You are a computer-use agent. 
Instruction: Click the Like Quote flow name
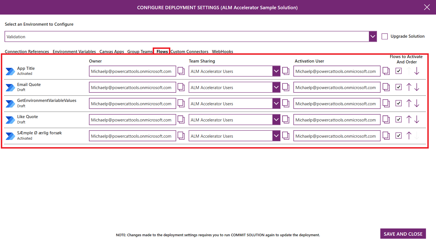(27, 117)
